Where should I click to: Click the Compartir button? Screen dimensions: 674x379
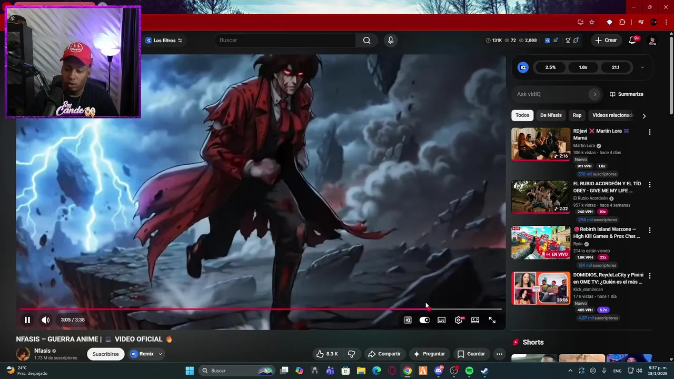pyautogui.click(x=384, y=354)
